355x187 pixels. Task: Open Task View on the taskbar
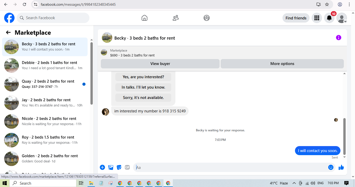(81, 183)
